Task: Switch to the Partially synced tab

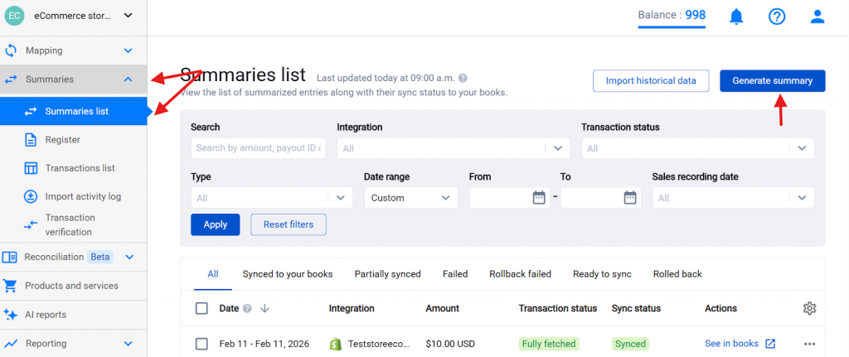Action: click(387, 274)
